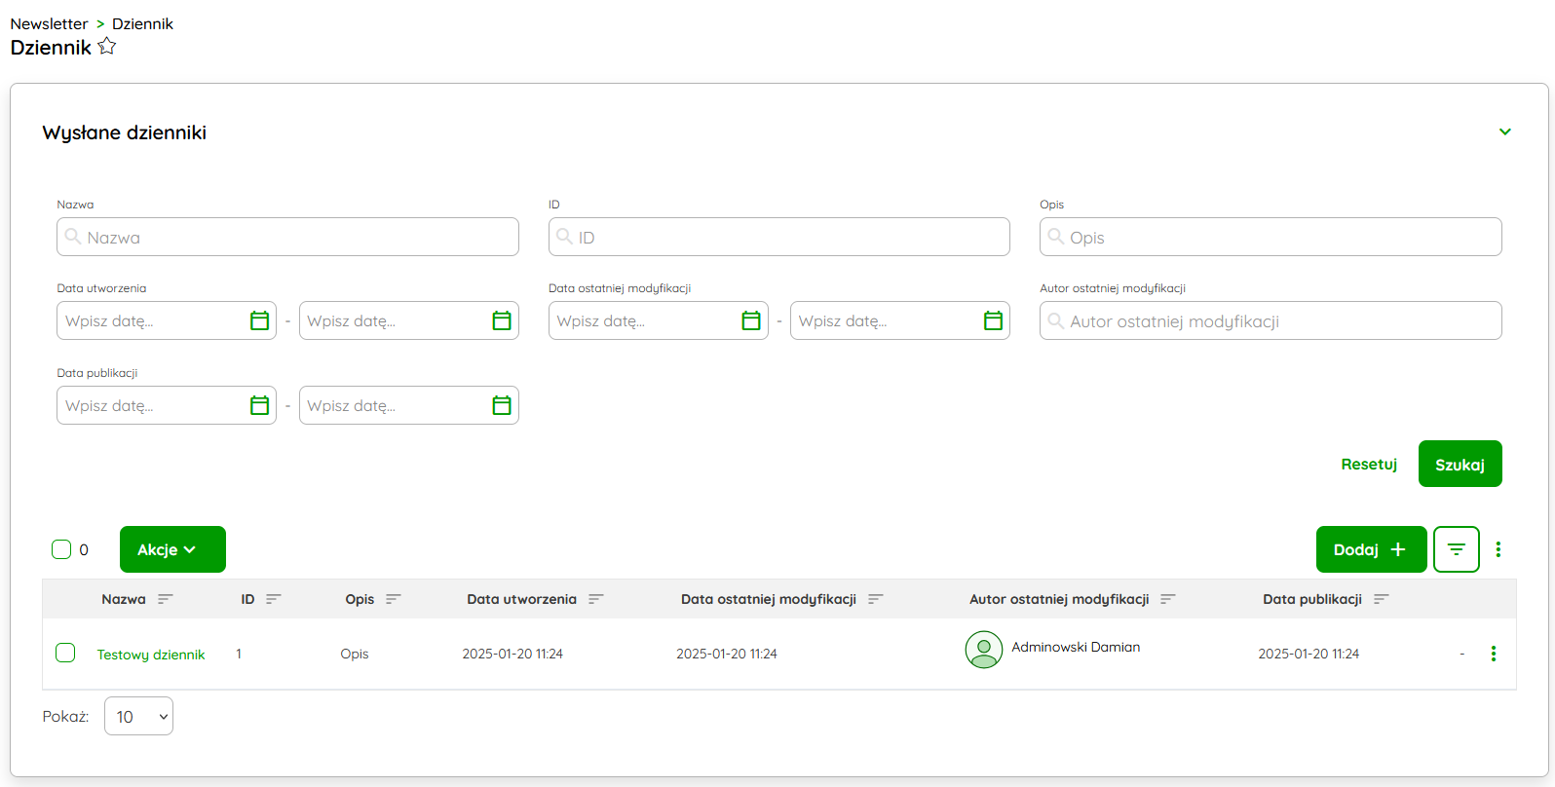Screen dimensions: 1555x787
Task: Collapse the Wysłane dzienniki panel chevron
Action: 1504,131
